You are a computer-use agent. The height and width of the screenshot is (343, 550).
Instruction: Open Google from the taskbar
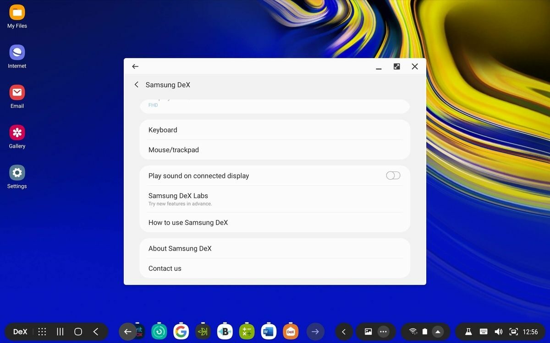[181, 332]
